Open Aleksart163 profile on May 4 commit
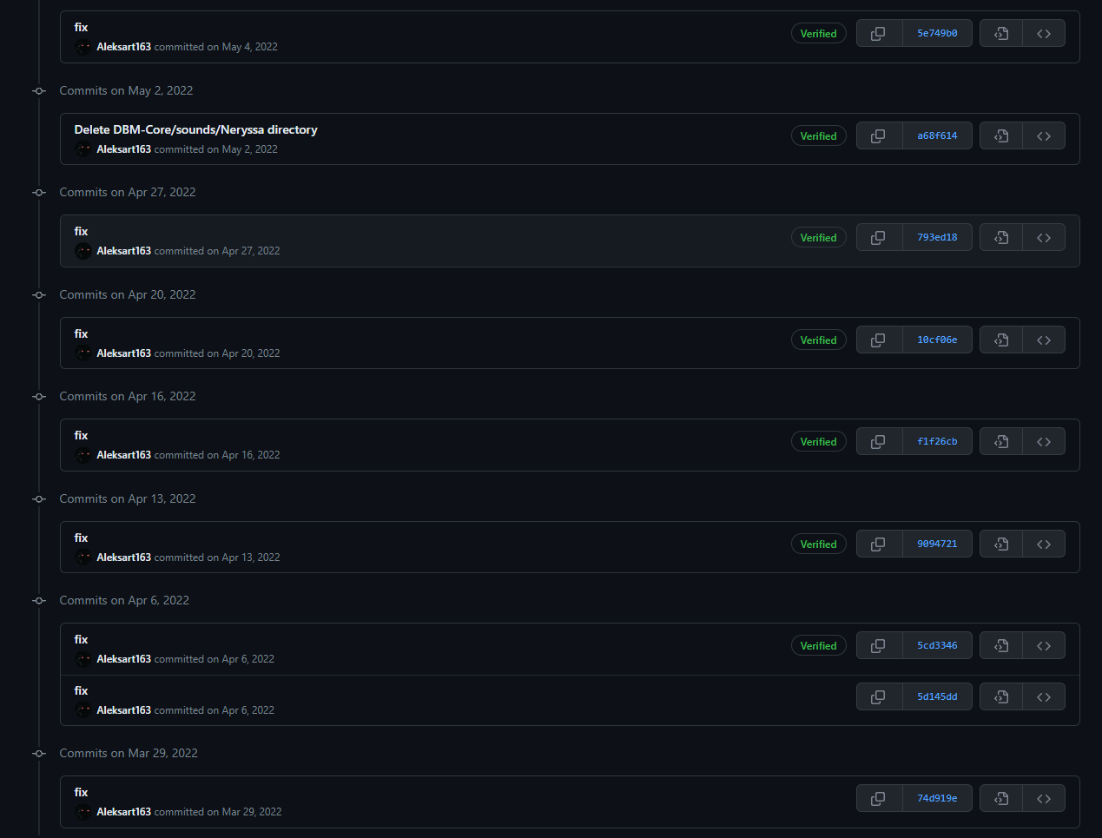This screenshot has height=838, width=1102. [x=123, y=47]
